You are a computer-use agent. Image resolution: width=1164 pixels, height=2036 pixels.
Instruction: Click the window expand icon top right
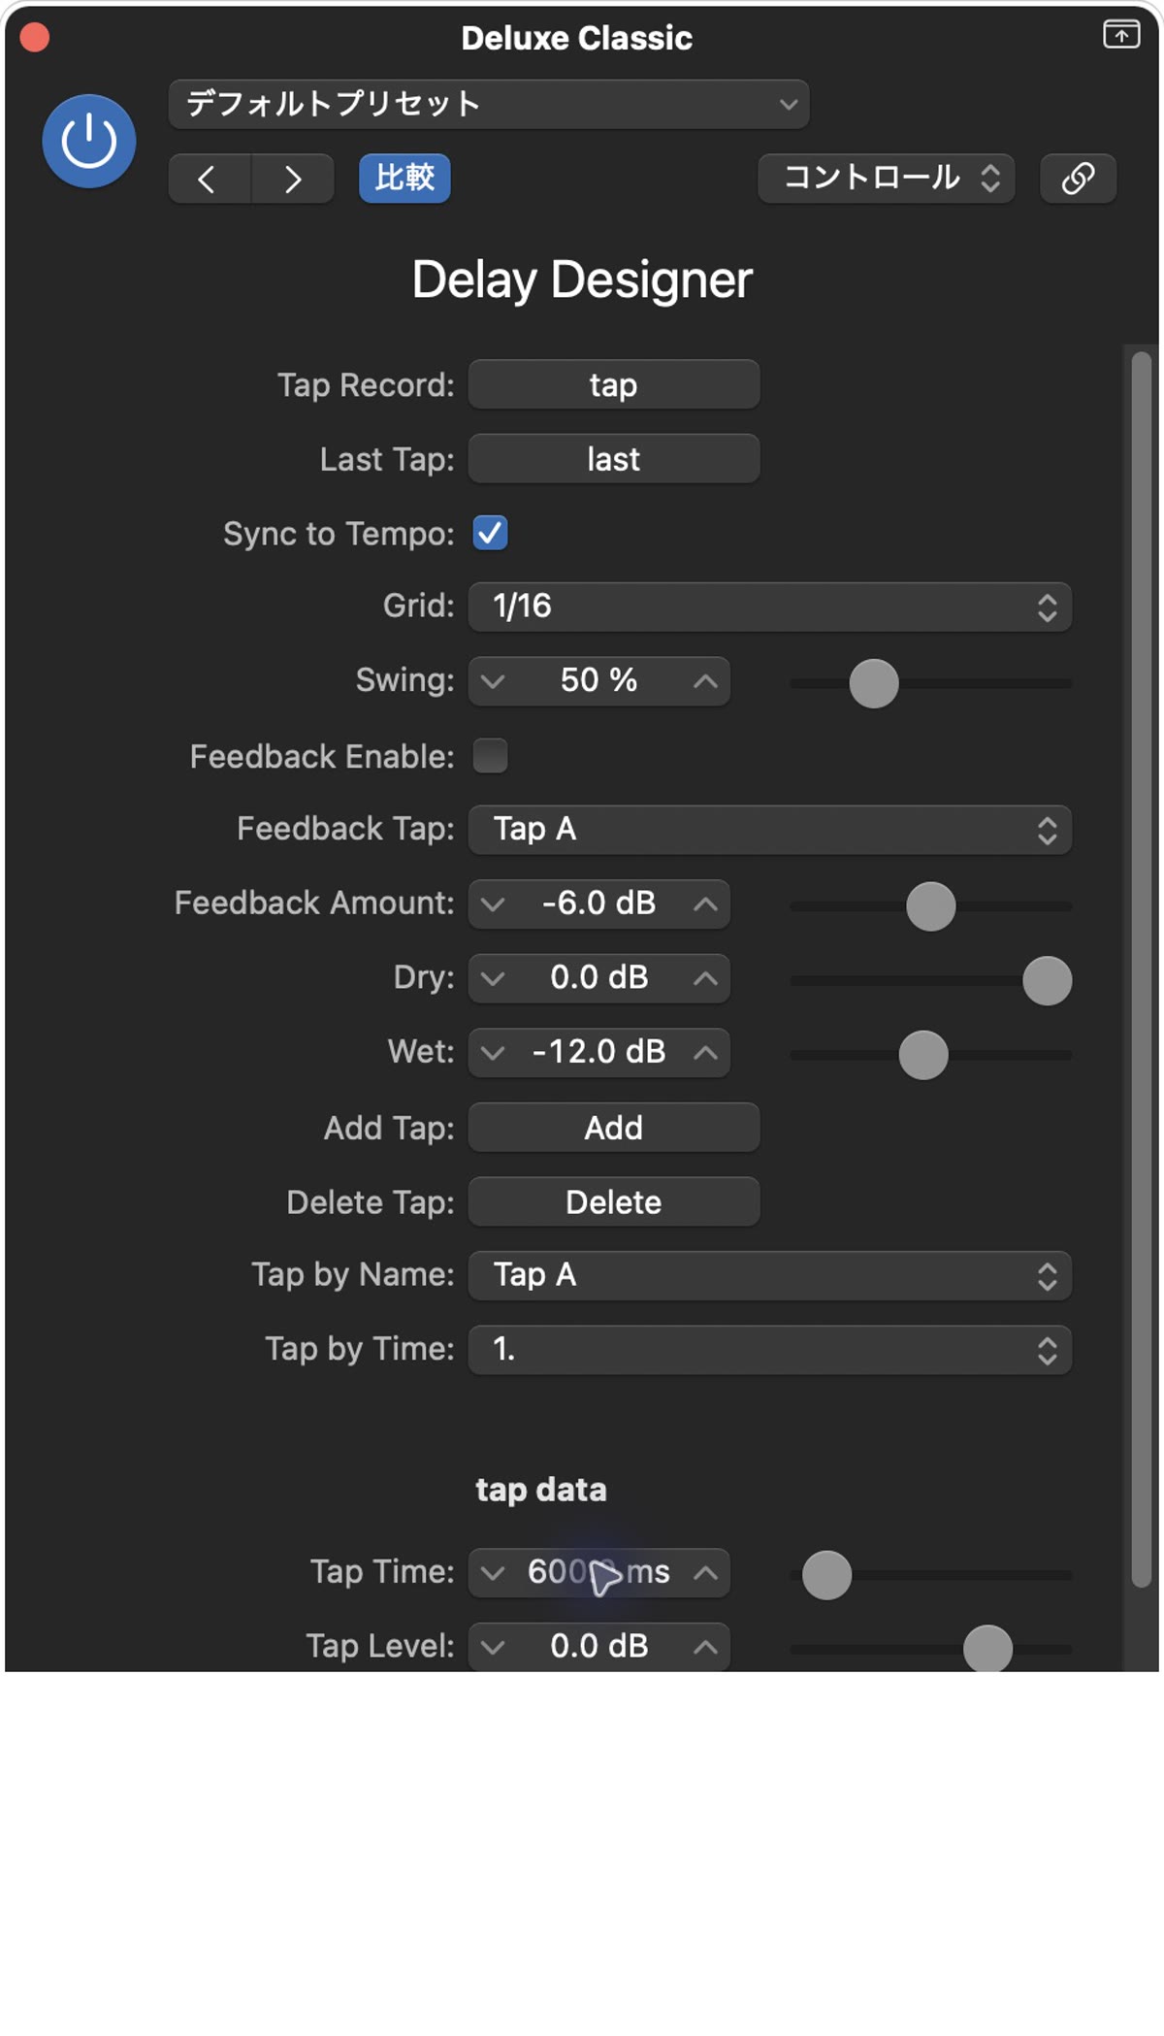click(1121, 34)
